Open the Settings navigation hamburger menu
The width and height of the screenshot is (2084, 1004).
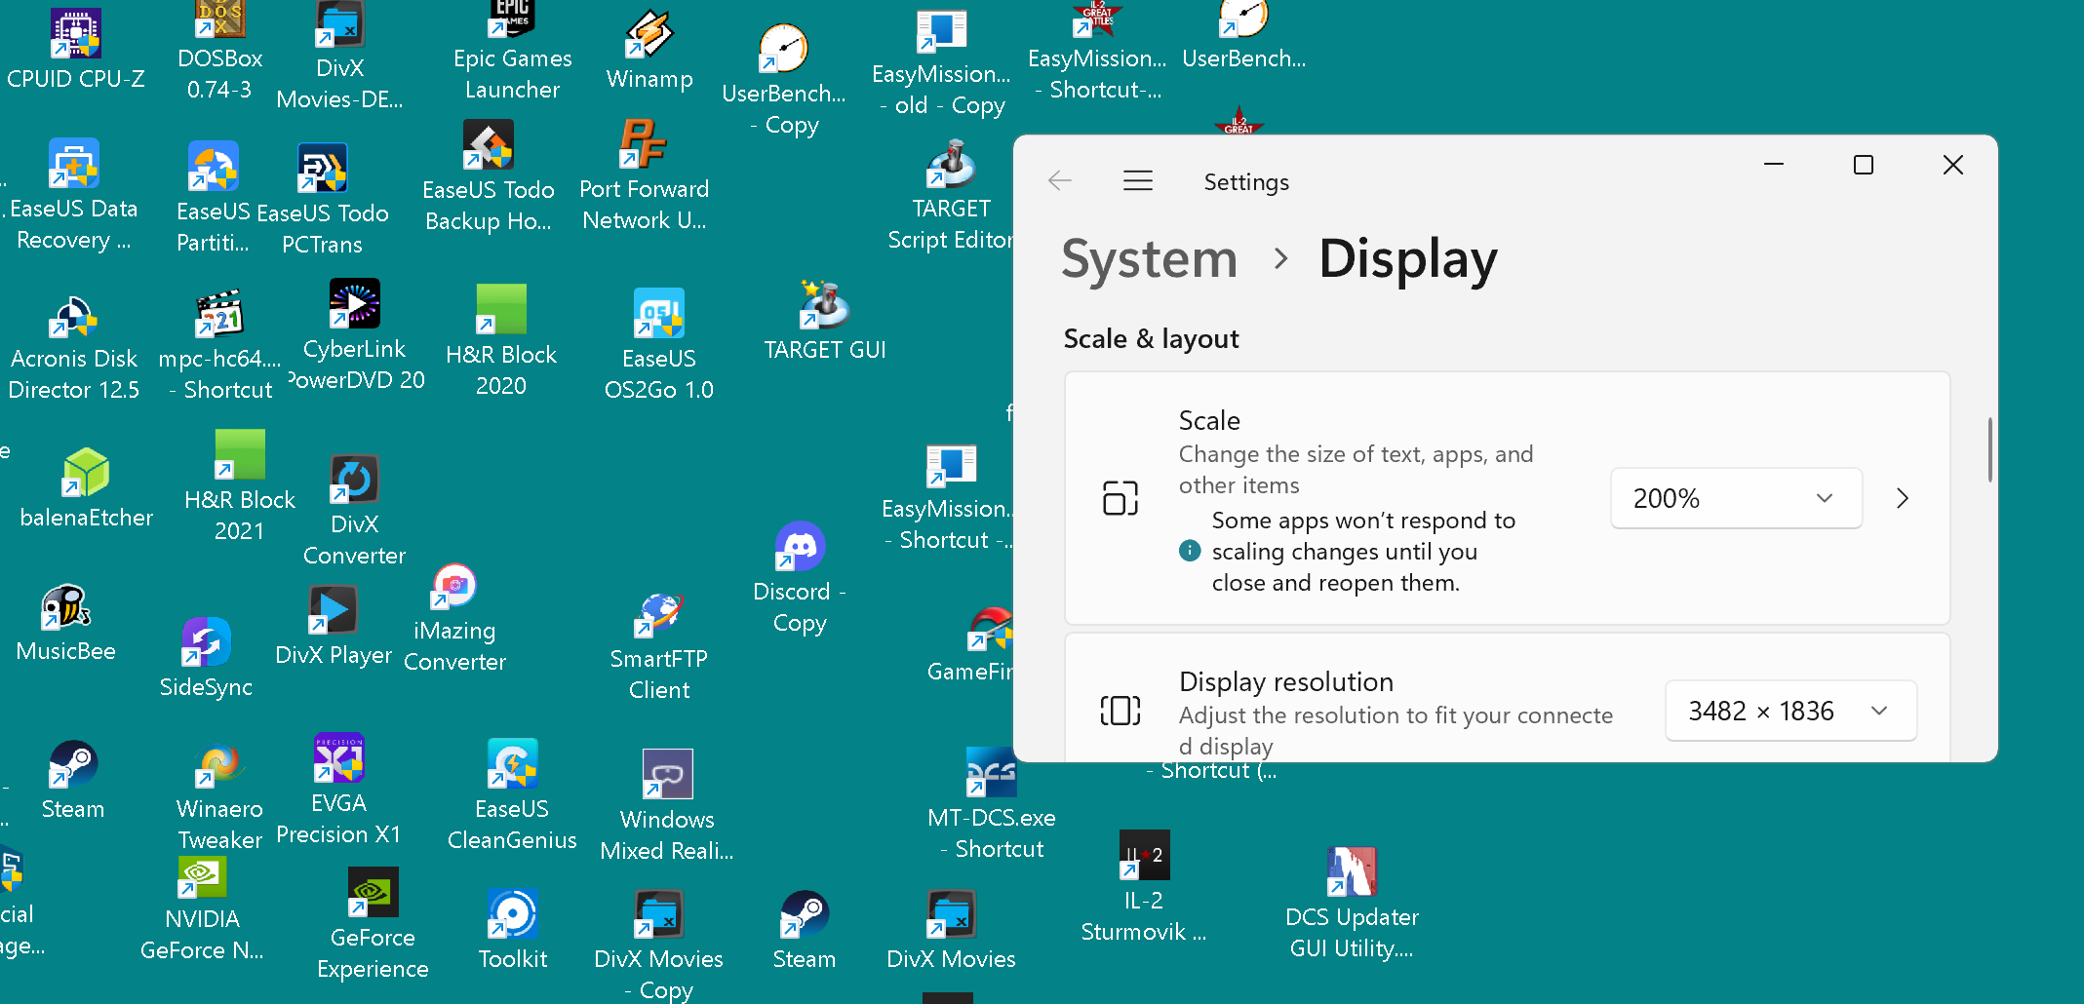(x=1137, y=181)
